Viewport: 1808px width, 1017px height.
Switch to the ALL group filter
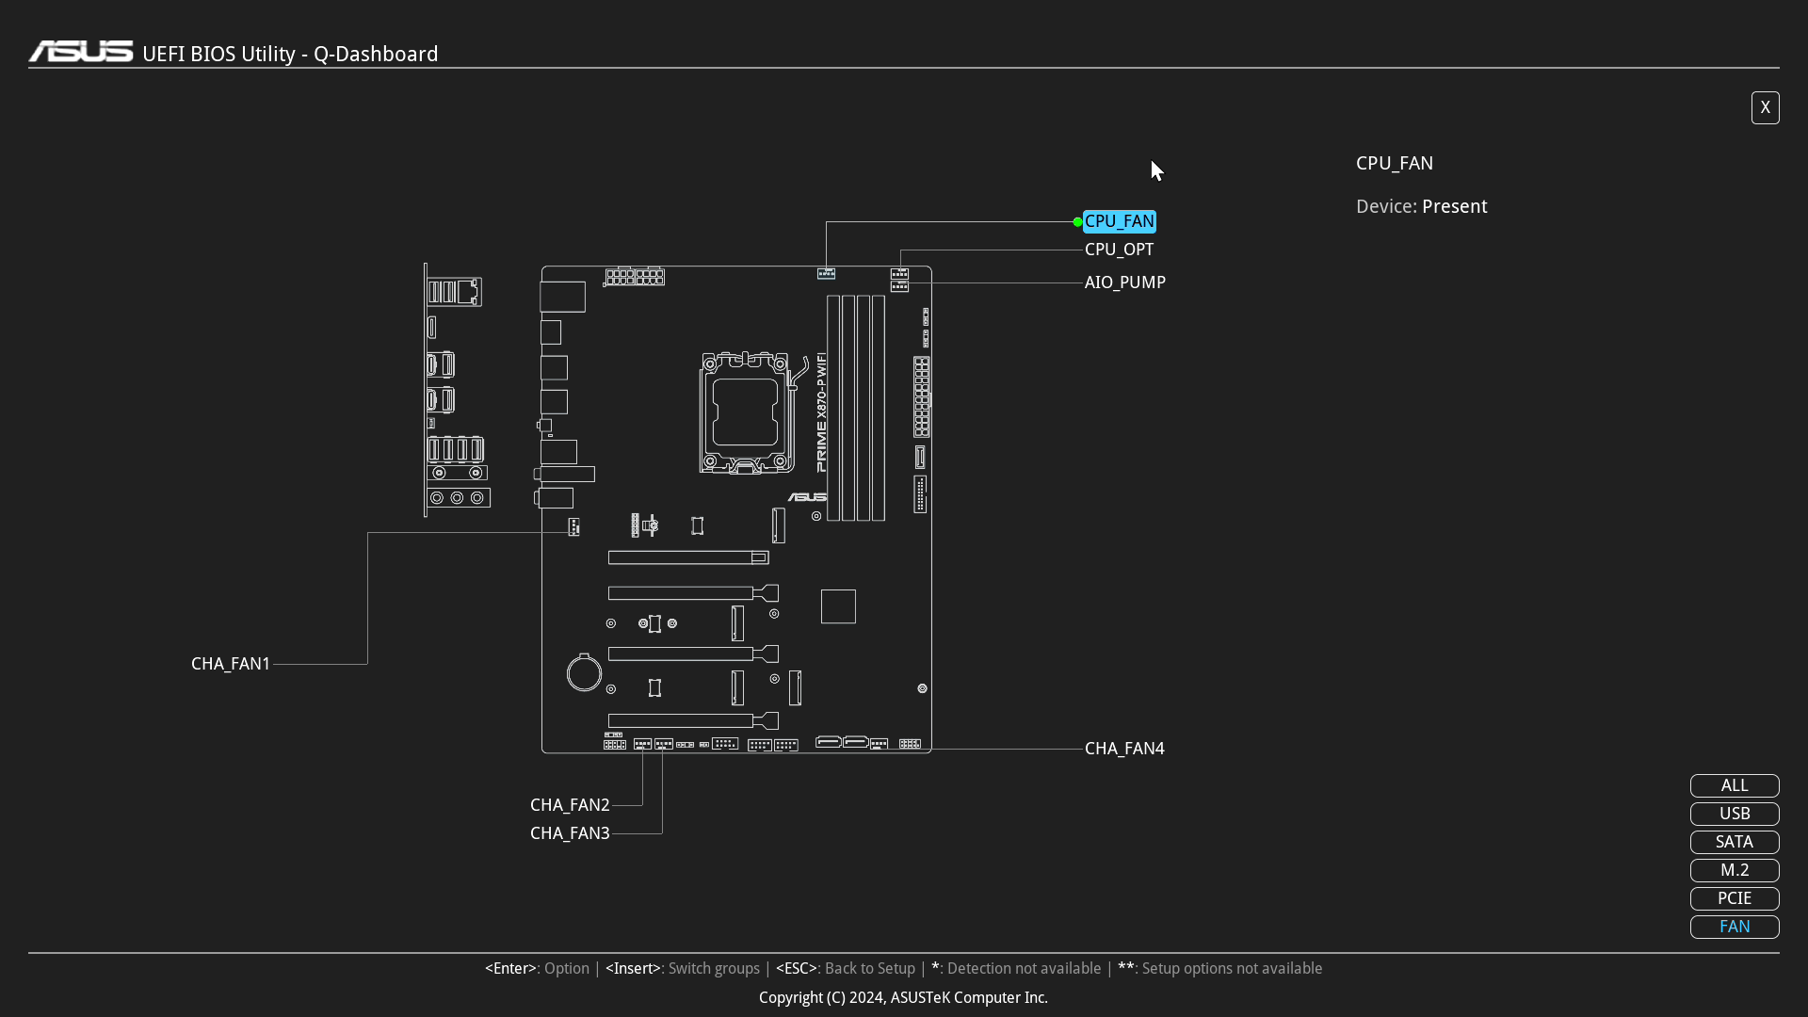(x=1734, y=785)
